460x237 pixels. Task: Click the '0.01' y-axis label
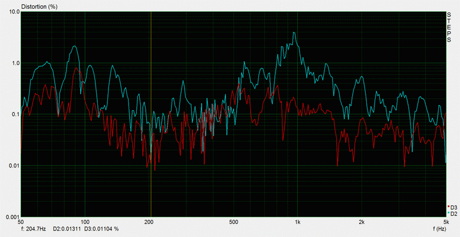coord(15,166)
